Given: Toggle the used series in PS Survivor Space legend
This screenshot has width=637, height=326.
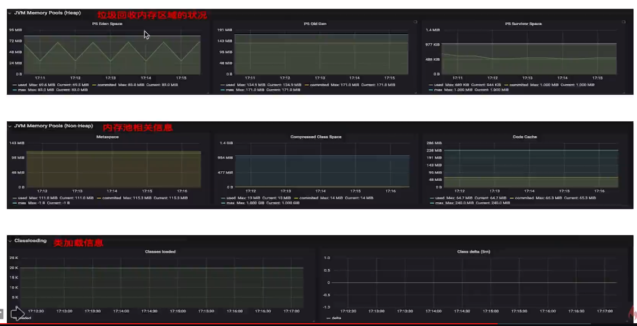Looking at the screenshot, I should pos(439,85).
